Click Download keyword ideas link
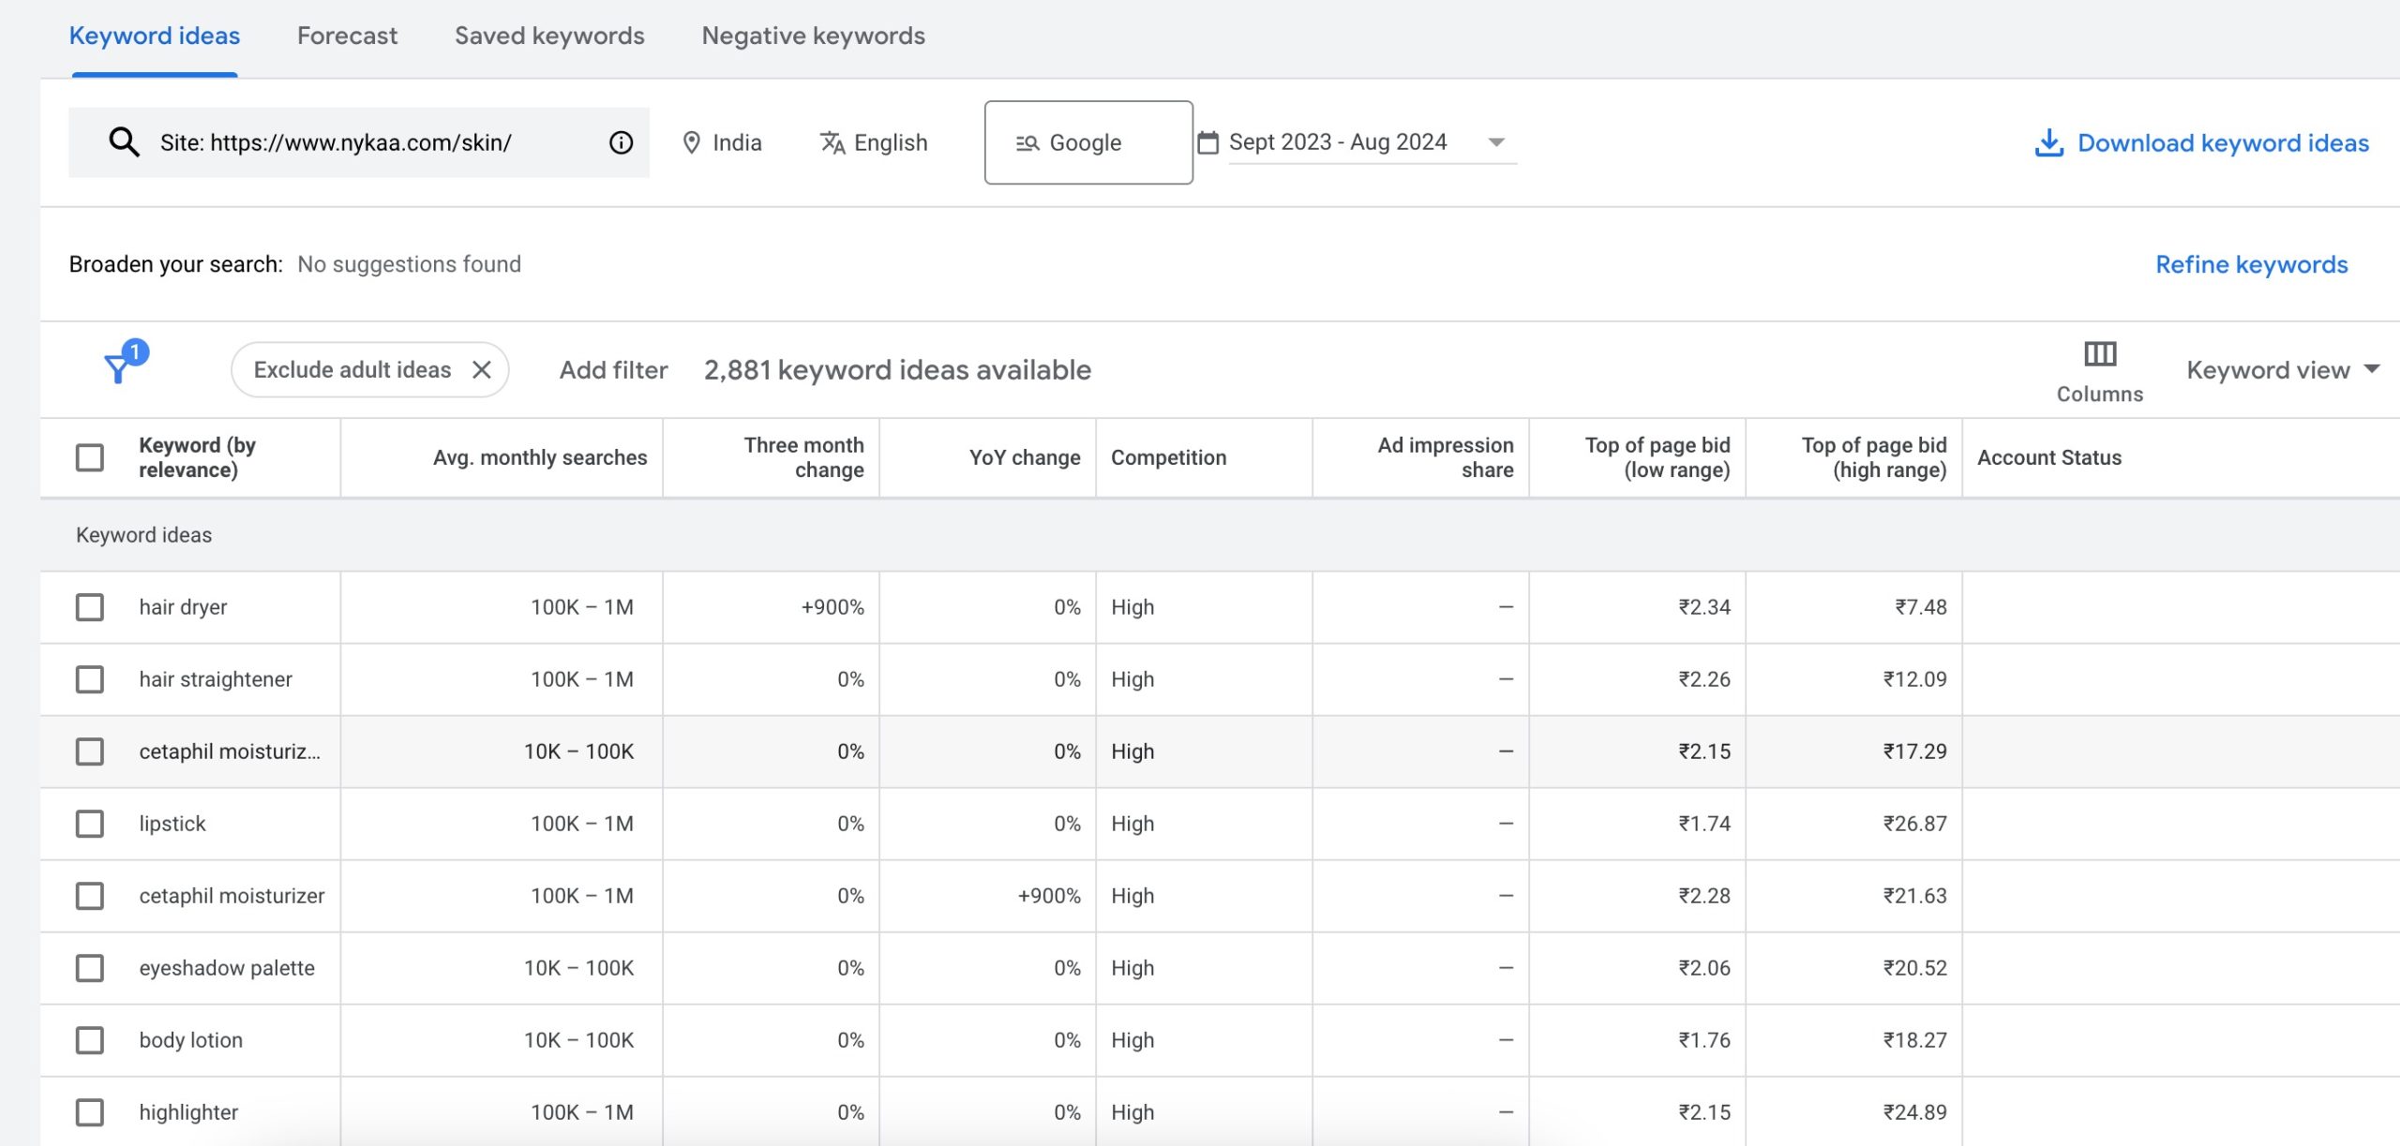Image resolution: width=2400 pixels, height=1146 pixels. [2223, 142]
